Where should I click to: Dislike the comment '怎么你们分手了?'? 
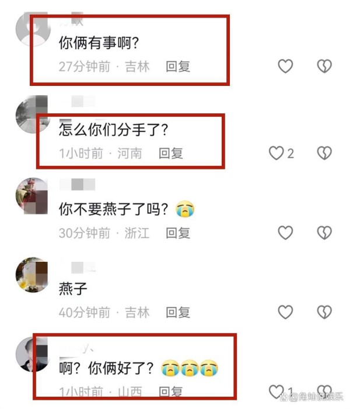point(324,153)
